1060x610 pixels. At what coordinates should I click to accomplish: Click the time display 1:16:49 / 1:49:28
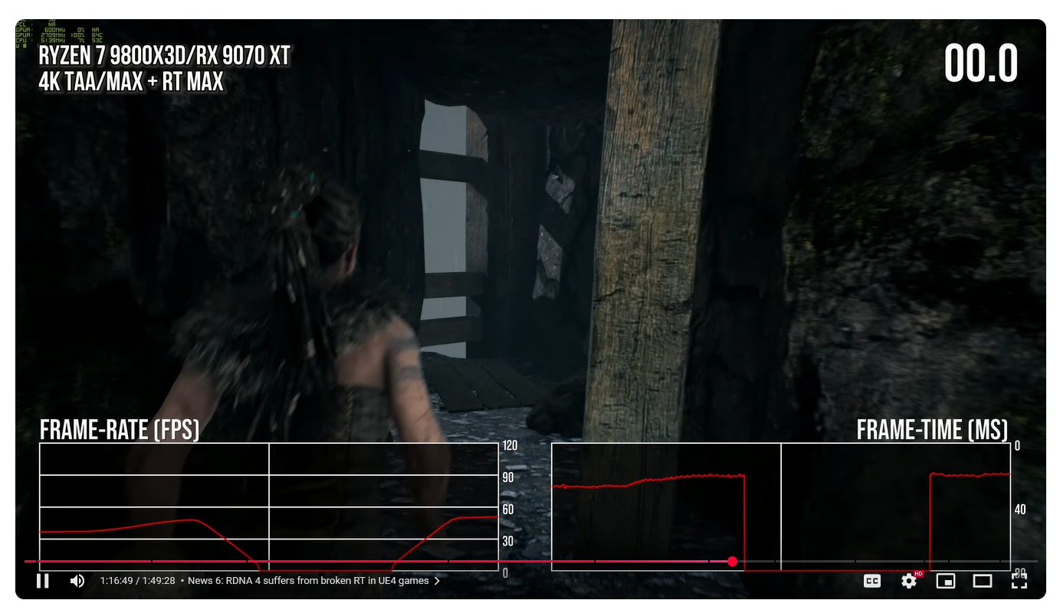pos(137,581)
